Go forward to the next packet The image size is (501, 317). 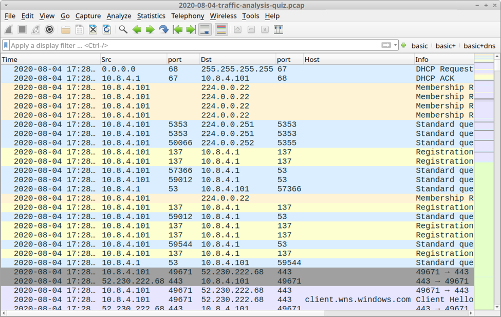click(x=150, y=30)
